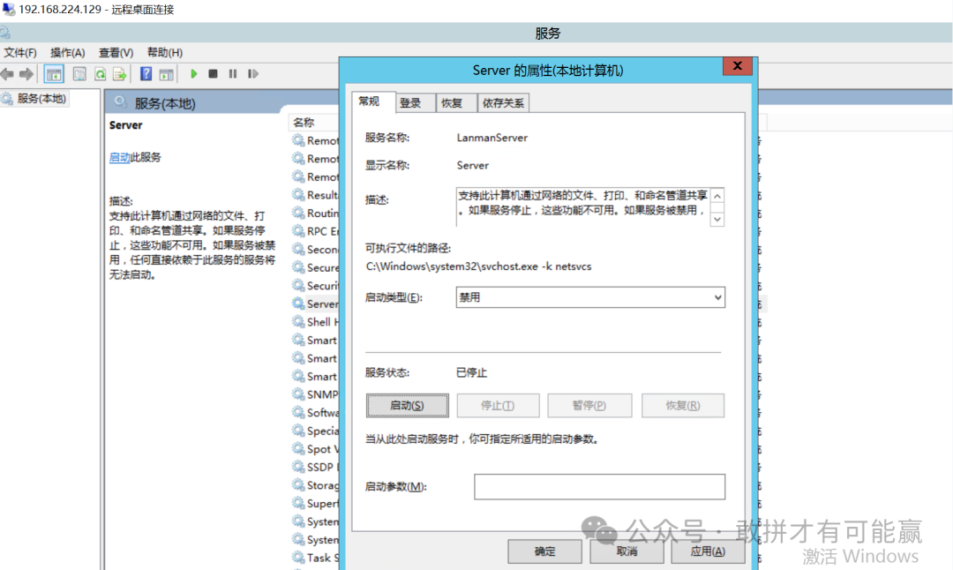This screenshot has width=953, height=570.
Task: Pause service with toolbar pause icon
Action: point(233,73)
